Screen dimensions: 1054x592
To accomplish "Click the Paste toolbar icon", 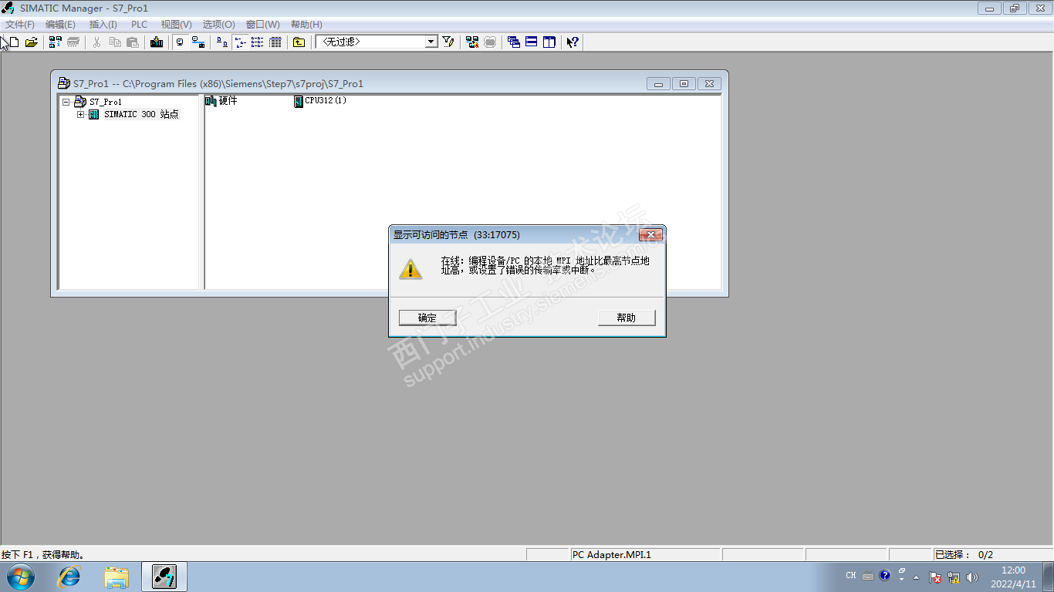I will [133, 42].
